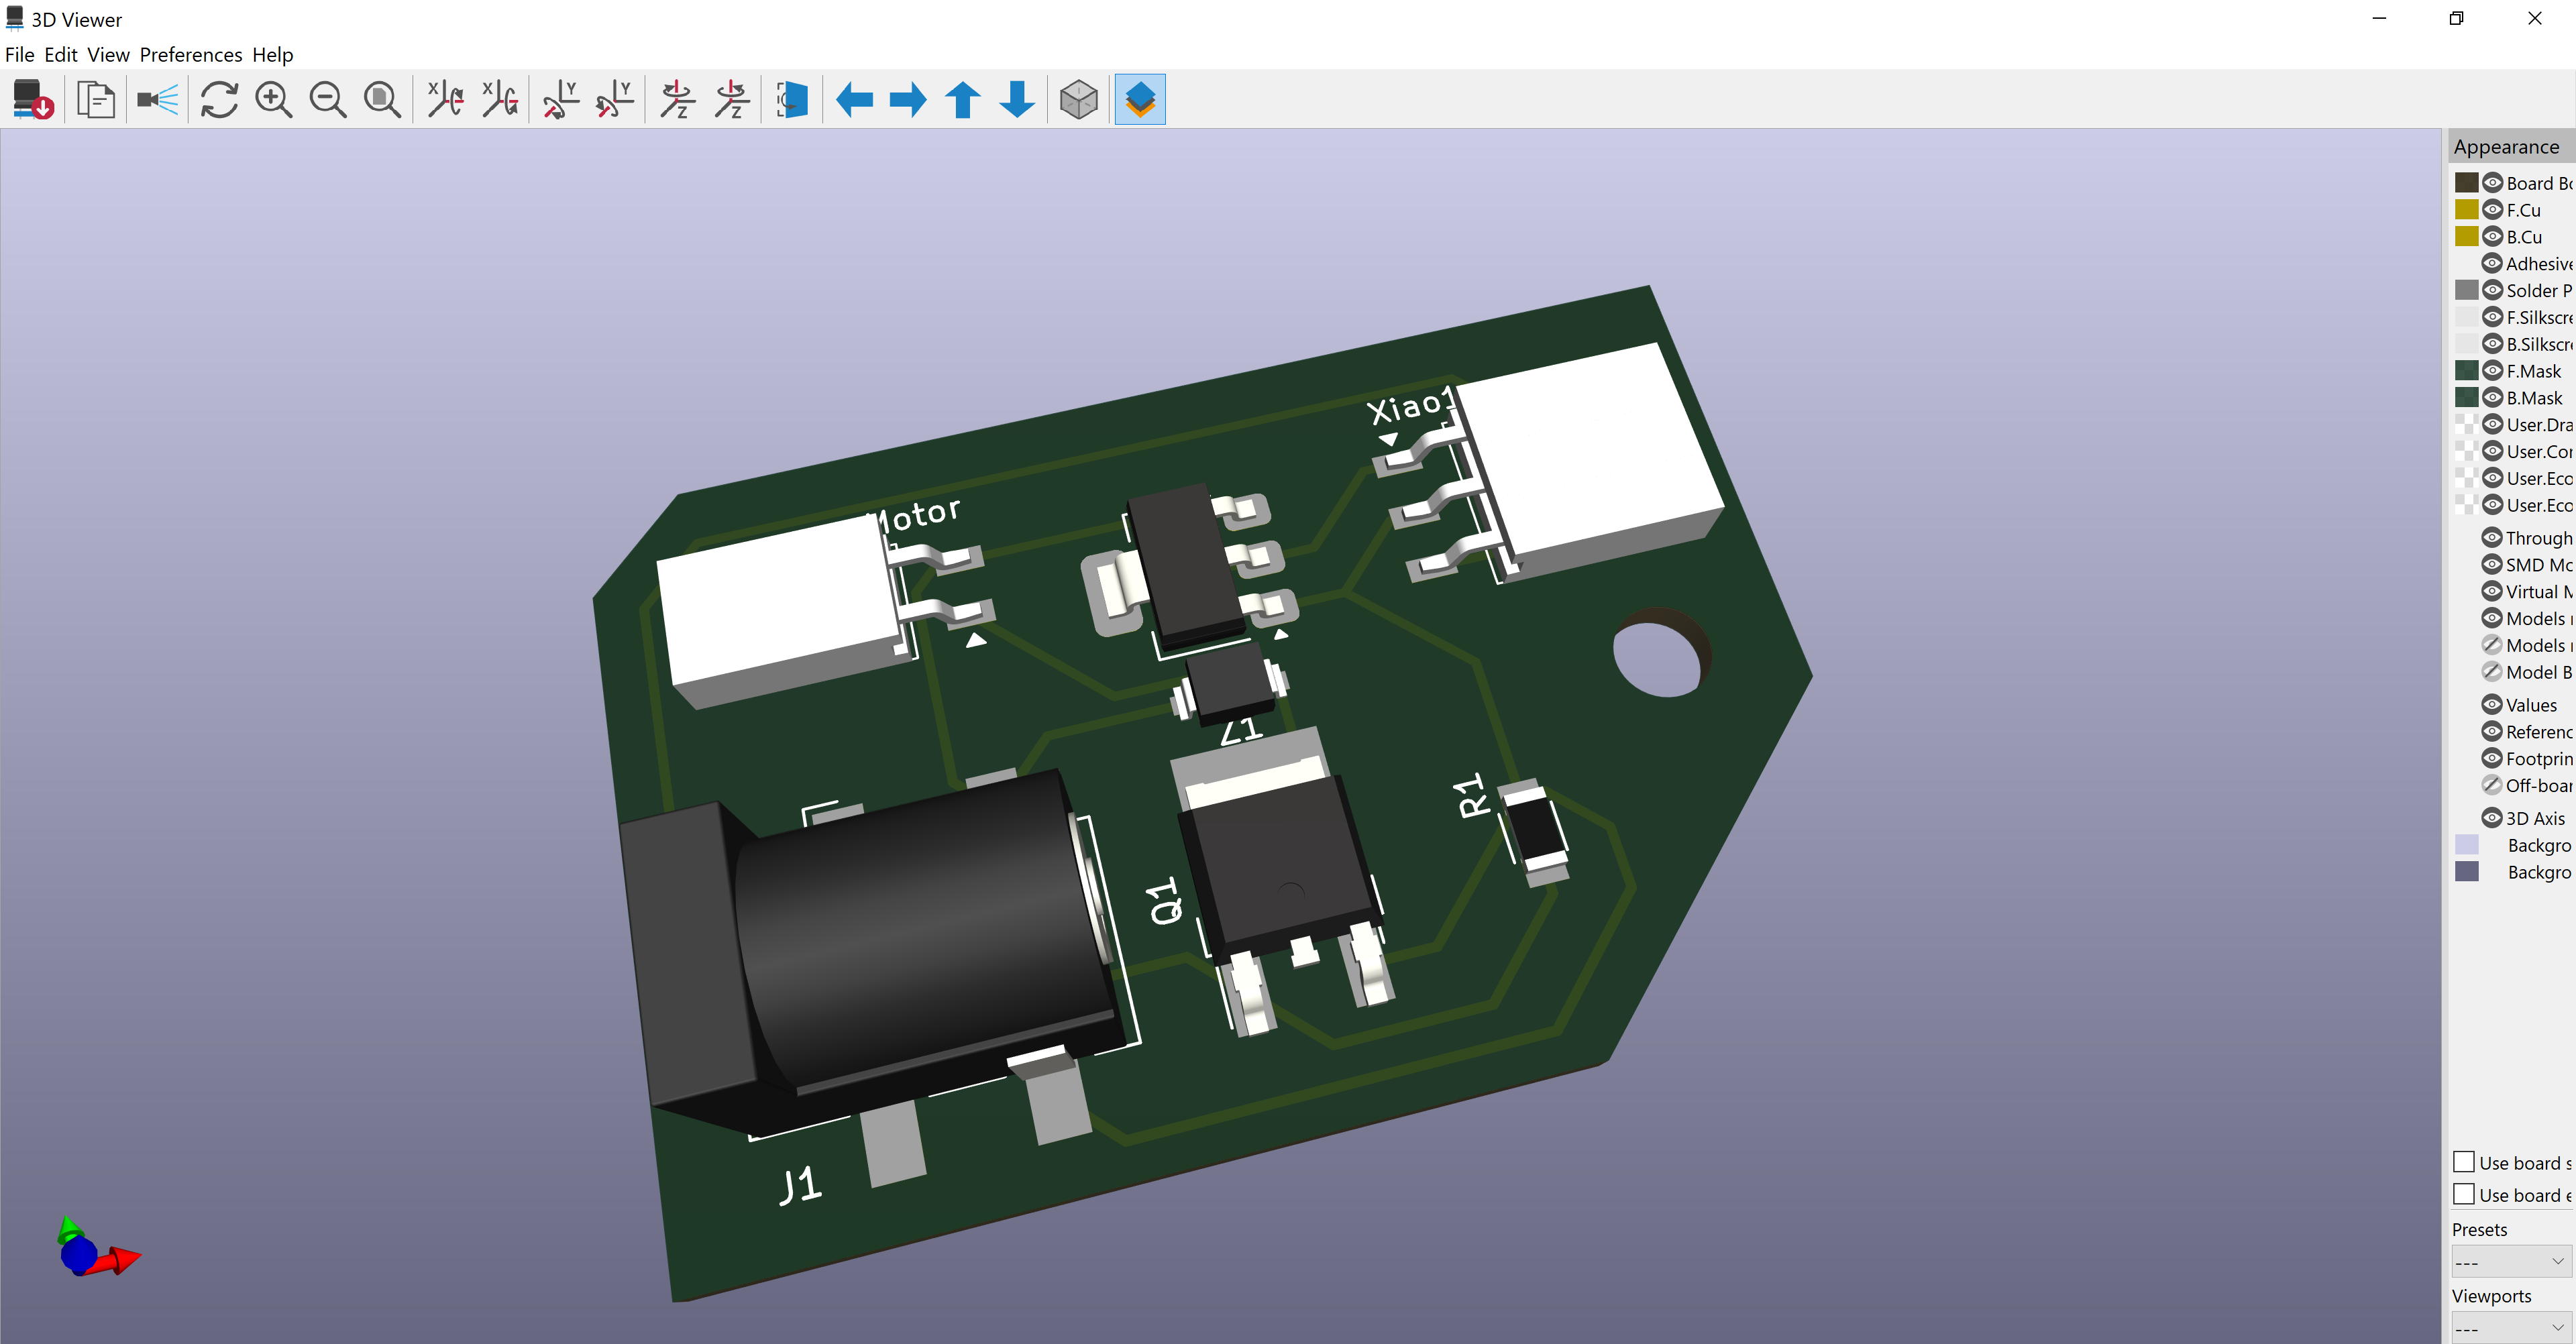This screenshot has width=2576, height=1344.
Task: Select the Appearance panel title
Action: [2506, 147]
